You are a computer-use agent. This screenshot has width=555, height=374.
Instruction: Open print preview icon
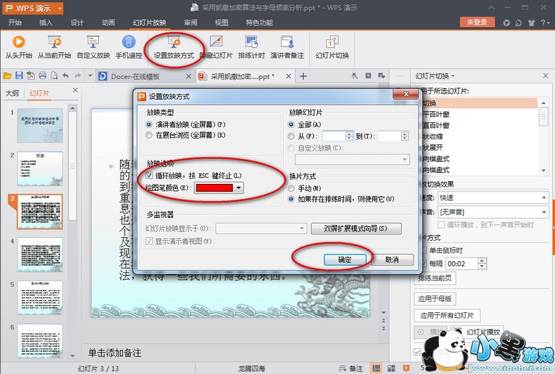pos(54,76)
